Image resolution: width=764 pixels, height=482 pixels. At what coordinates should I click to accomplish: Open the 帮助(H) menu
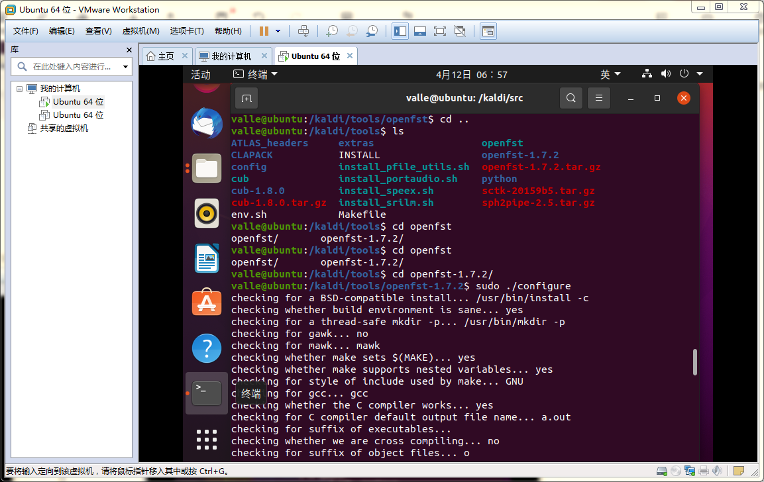pyautogui.click(x=228, y=31)
